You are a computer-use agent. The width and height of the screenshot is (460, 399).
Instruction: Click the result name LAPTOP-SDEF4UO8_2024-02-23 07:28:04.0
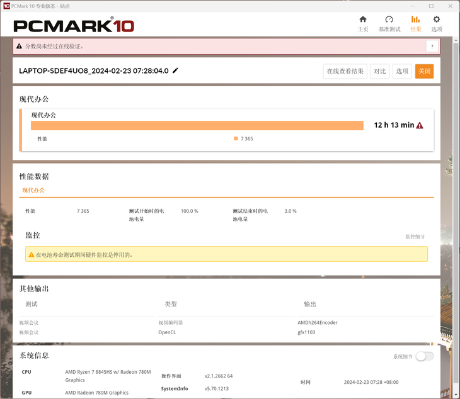tap(94, 70)
